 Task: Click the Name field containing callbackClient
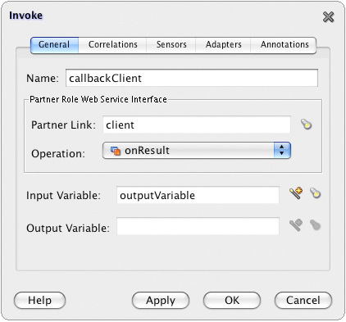[x=192, y=78]
